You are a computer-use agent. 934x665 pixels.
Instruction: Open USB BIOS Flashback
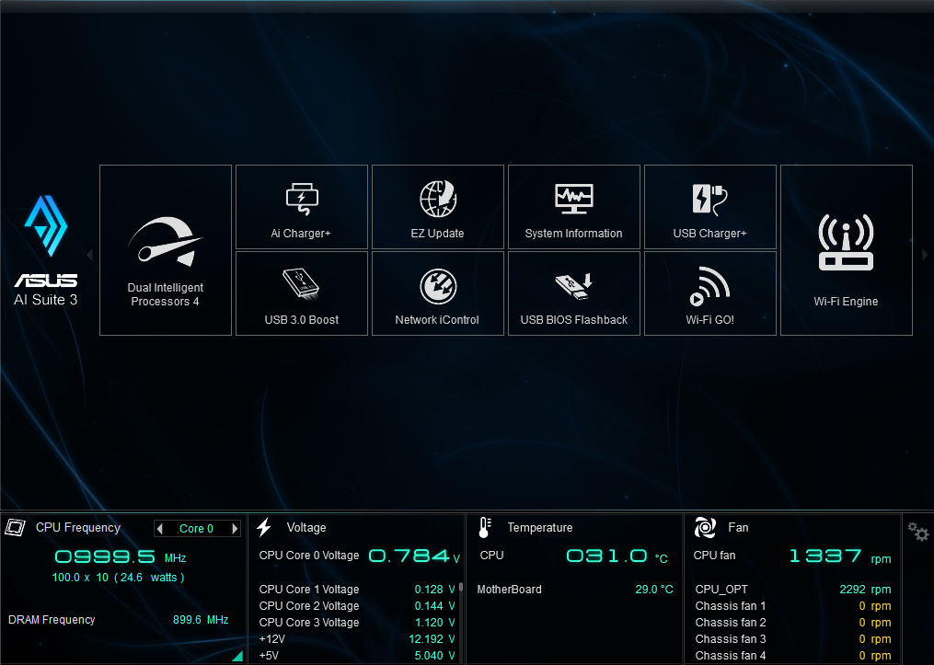click(x=573, y=293)
